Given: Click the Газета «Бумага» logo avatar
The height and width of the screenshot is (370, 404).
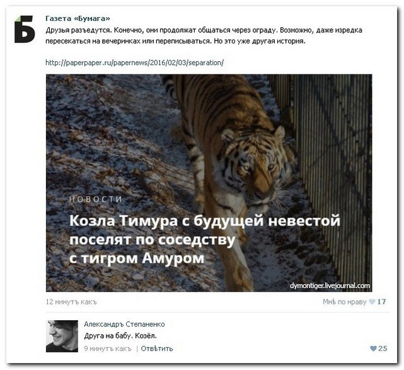Looking at the screenshot, I should (x=25, y=29).
